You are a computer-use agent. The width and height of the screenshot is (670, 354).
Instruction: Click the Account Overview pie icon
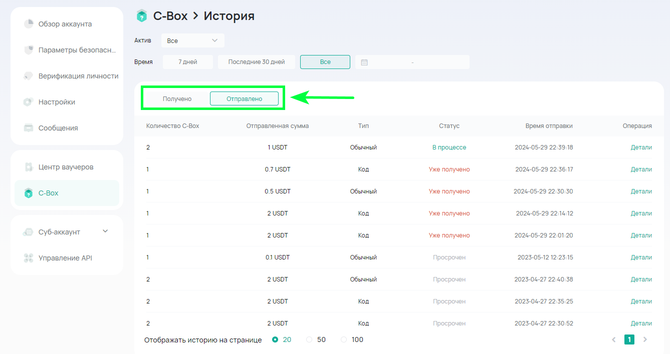pyautogui.click(x=29, y=24)
